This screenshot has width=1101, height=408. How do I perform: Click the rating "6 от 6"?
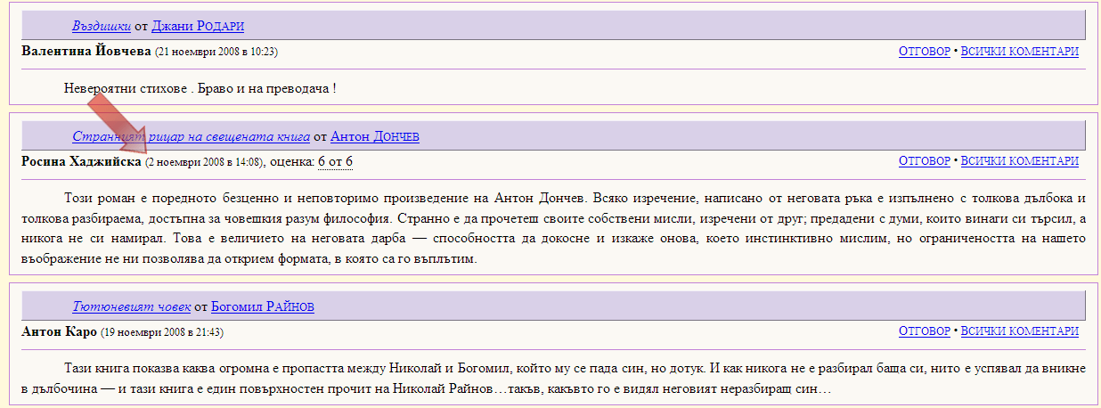(x=336, y=162)
